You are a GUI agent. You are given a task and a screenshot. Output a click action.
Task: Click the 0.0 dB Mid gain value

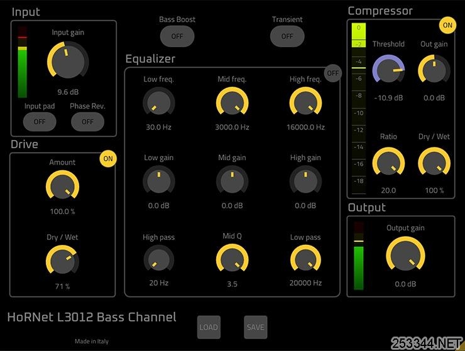(232, 206)
